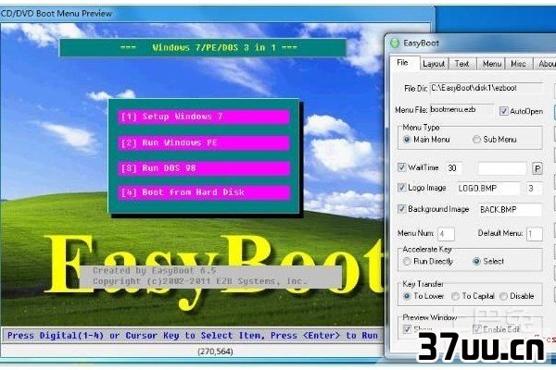This screenshot has height=370, width=556.
Task: Click the Default Menu field
Action: pos(535,234)
